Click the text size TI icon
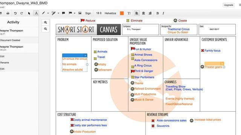 [129, 13]
